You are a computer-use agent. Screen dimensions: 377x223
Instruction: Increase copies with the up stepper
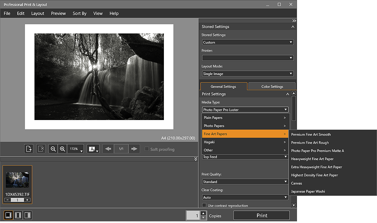click(x=203, y=213)
